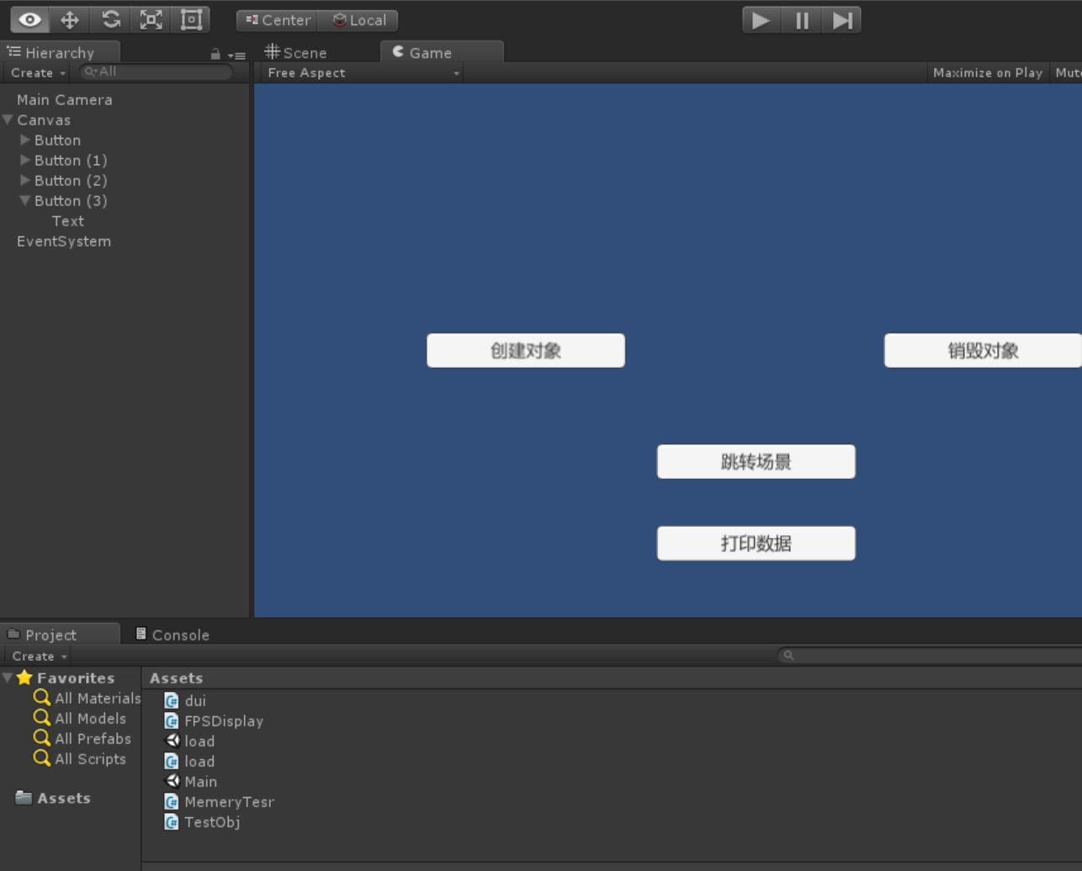
Task: Click the 跳转场景 button
Action: coord(756,461)
